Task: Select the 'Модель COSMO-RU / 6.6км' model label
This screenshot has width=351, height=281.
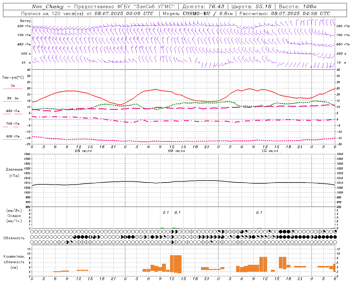Action: [x=198, y=13]
